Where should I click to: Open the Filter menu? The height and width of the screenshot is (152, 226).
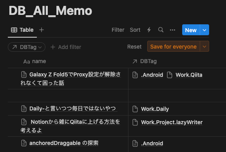[118, 30]
